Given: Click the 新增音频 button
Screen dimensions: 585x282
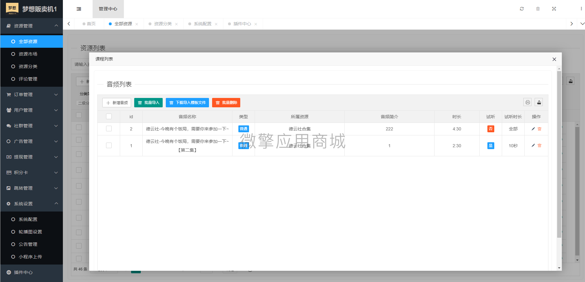Looking at the screenshot, I should coord(117,103).
